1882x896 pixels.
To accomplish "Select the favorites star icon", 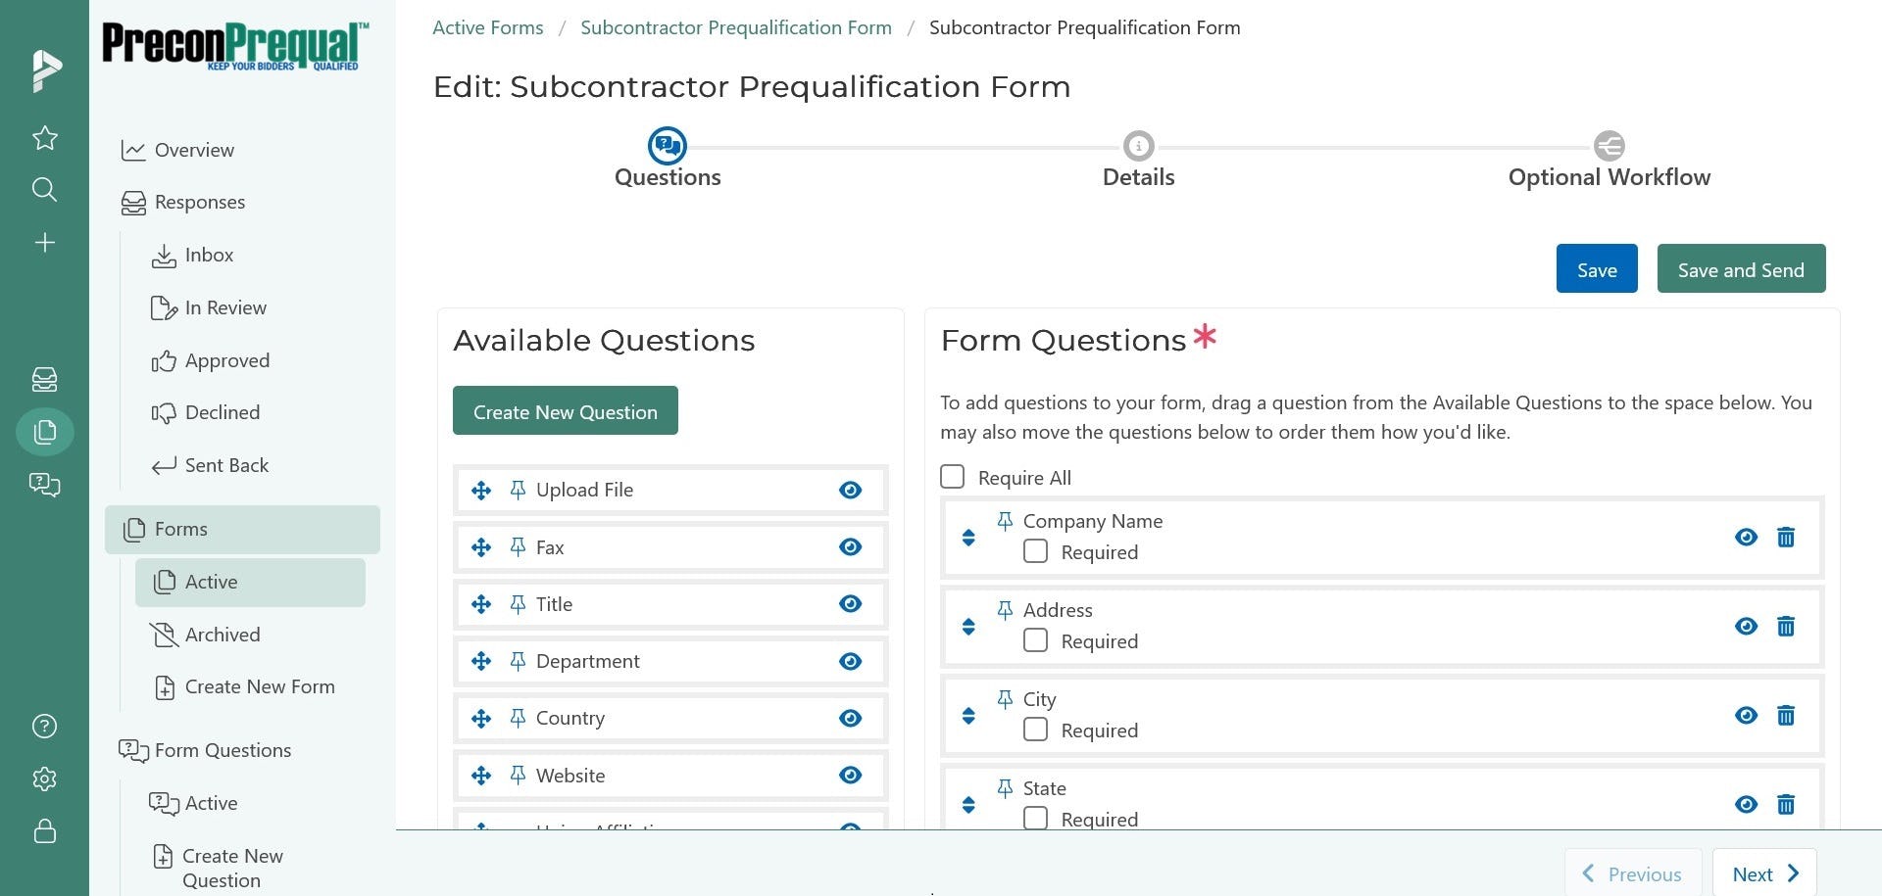I will (x=44, y=138).
